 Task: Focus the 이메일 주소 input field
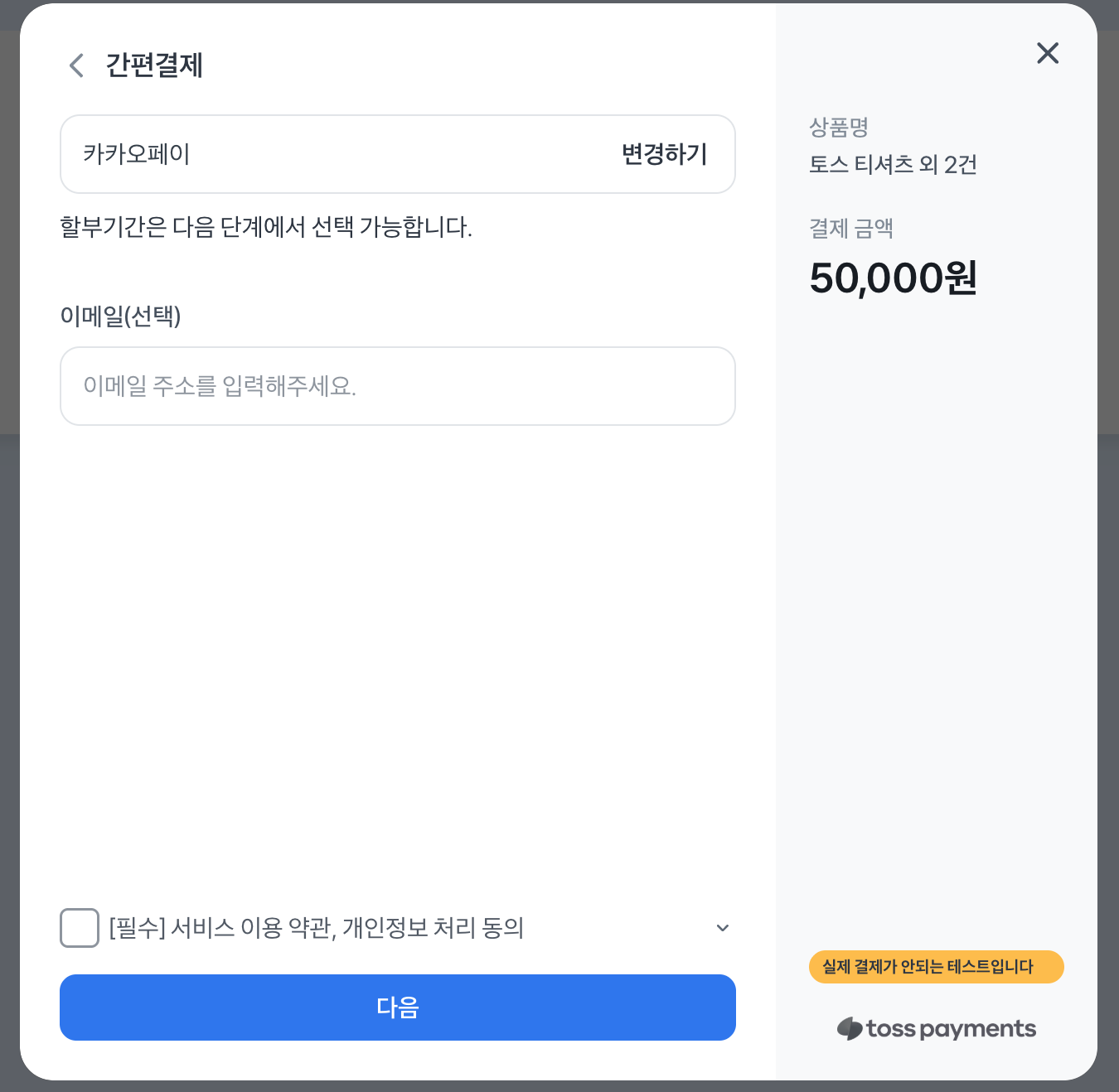[398, 386]
